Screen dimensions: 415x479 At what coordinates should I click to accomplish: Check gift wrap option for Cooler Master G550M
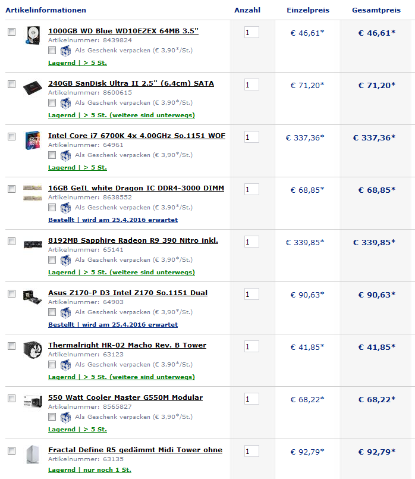click(x=52, y=417)
